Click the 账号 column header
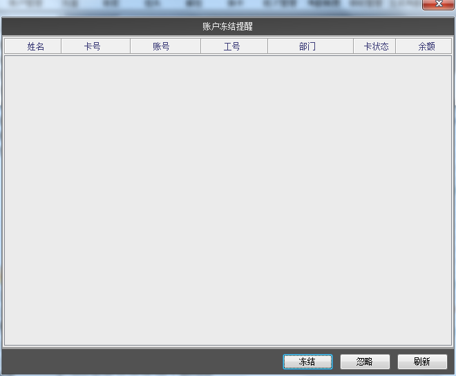The width and height of the screenshot is (456, 376). [x=161, y=46]
